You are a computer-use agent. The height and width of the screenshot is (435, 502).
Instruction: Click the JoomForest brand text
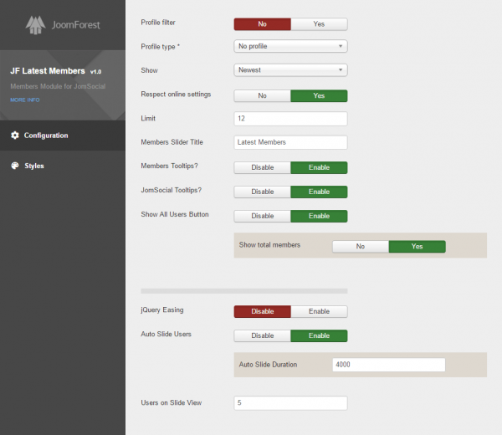(x=76, y=25)
